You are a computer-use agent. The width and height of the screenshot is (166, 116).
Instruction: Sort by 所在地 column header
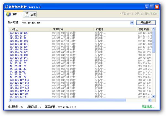coord(115,29)
